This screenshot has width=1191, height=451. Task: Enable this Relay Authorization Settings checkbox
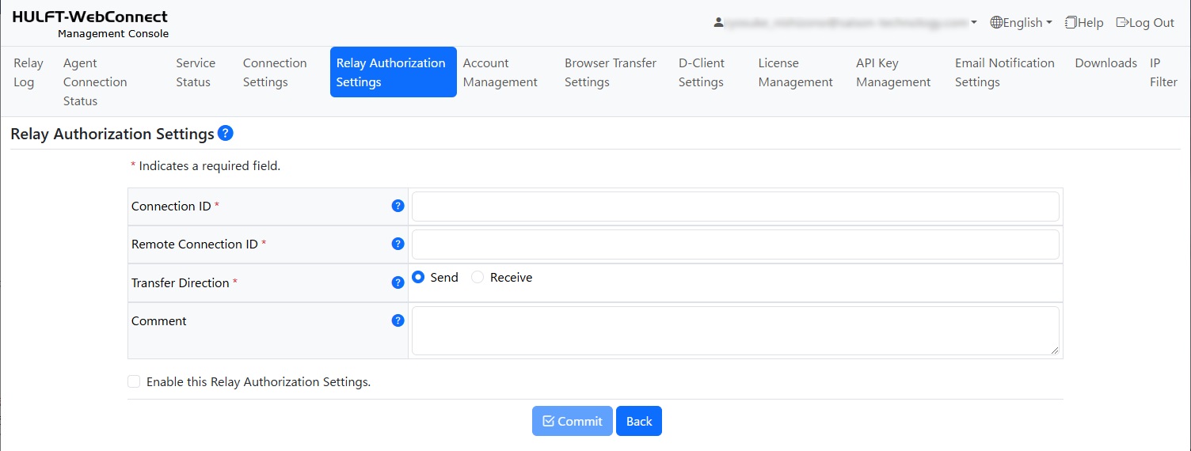(134, 381)
